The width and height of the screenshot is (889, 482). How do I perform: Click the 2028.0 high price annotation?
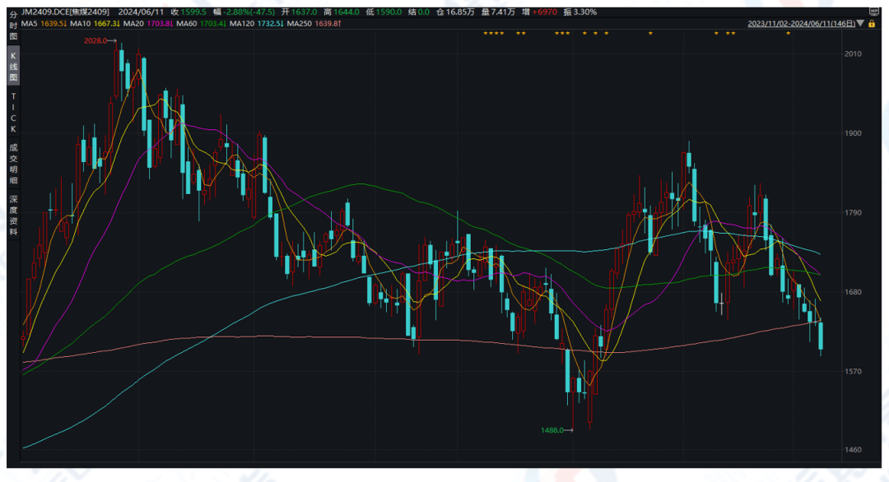[96, 40]
